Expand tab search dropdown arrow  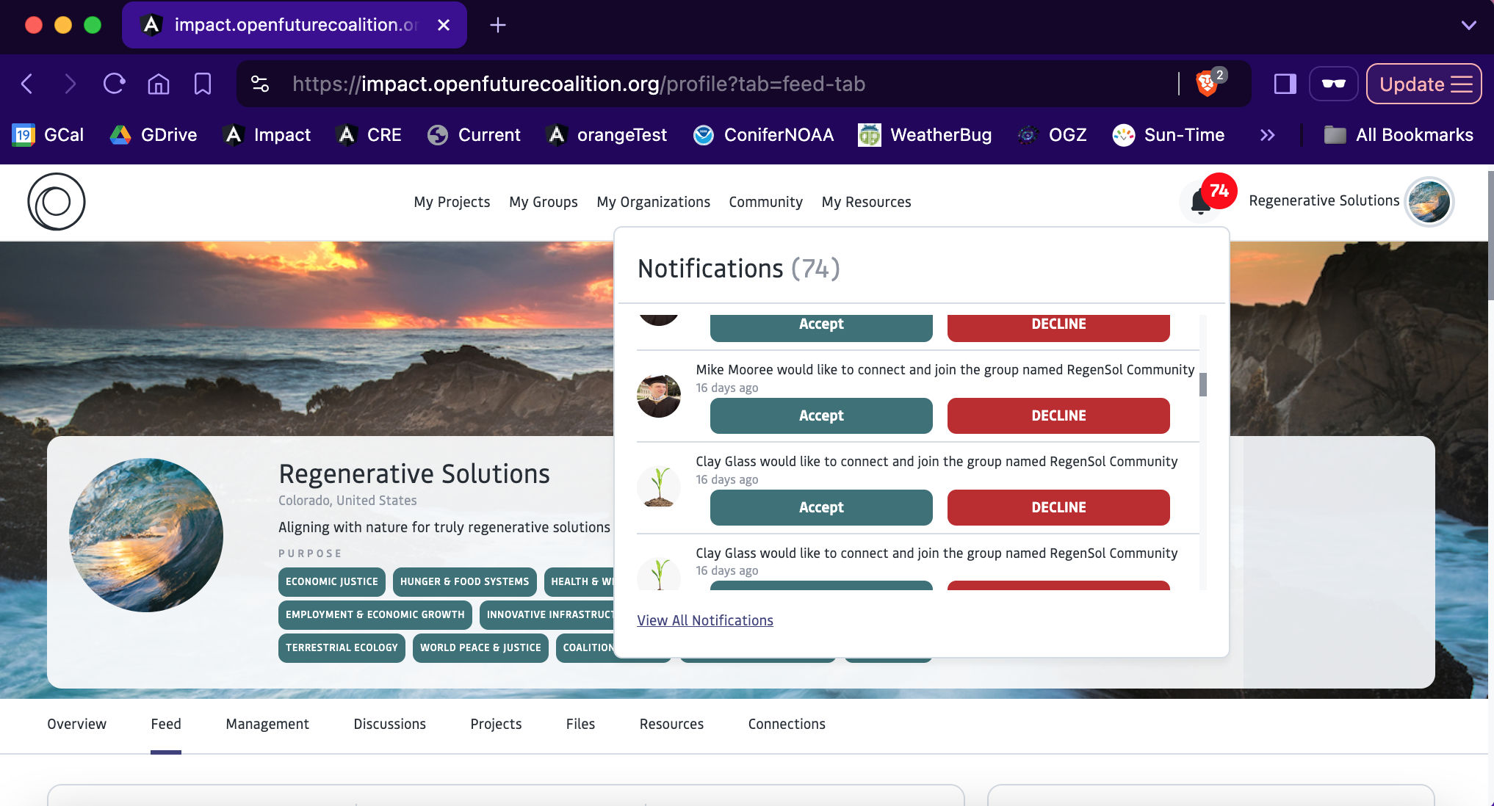pyautogui.click(x=1468, y=25)
